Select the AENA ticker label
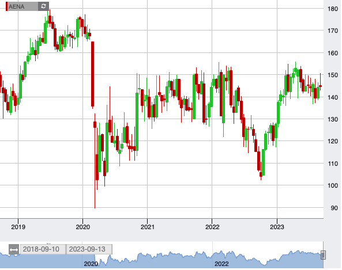Viewport: 342px width, 270px height. (16, 6)
